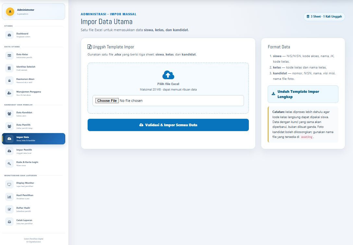Select Impor Pemilih in the sidebar
The image size is (353, 245).
(33, 151)
